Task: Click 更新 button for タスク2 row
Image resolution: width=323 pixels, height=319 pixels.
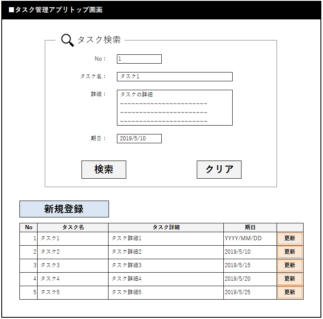Action: click(290, 252)
